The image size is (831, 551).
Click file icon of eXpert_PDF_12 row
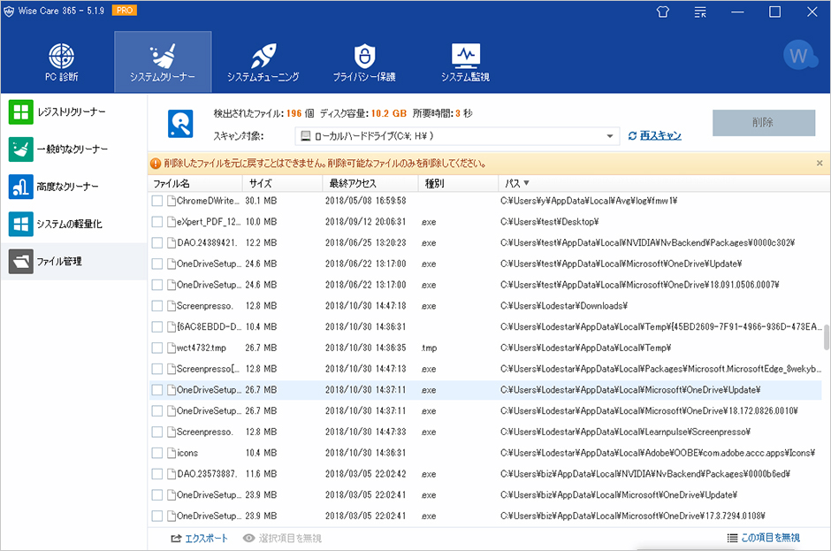[172, 222]
